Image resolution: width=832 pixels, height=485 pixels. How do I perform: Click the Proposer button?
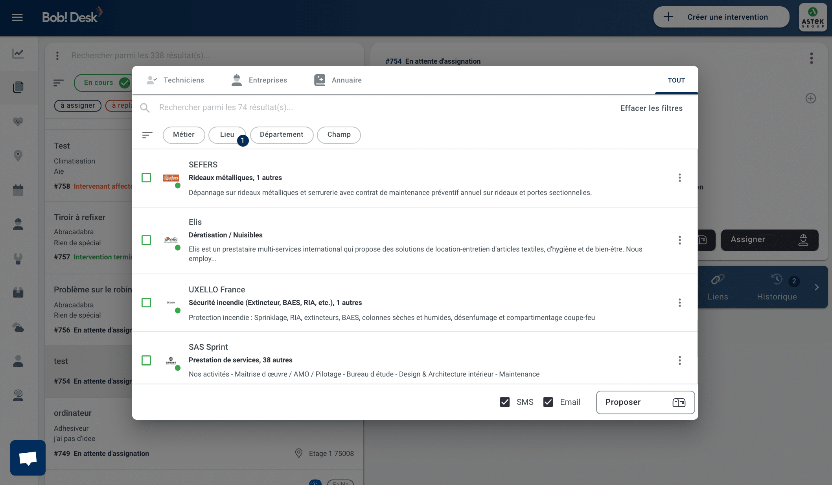(x=645, y=402)
